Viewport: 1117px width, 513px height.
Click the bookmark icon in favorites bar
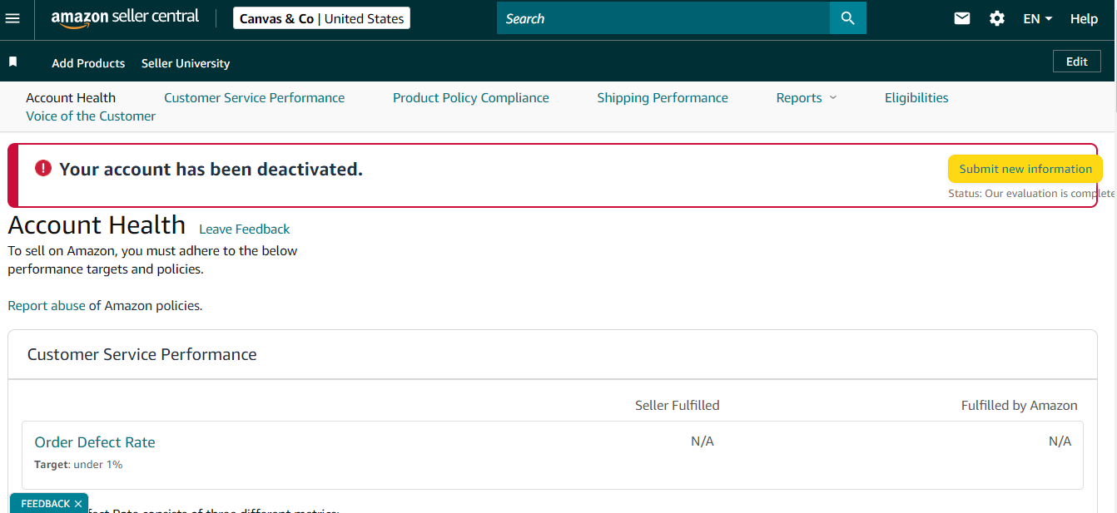point(12,62)
